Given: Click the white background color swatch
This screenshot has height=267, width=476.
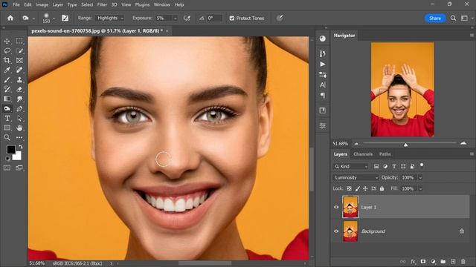Looking at the screenshot, I should 18,156.
